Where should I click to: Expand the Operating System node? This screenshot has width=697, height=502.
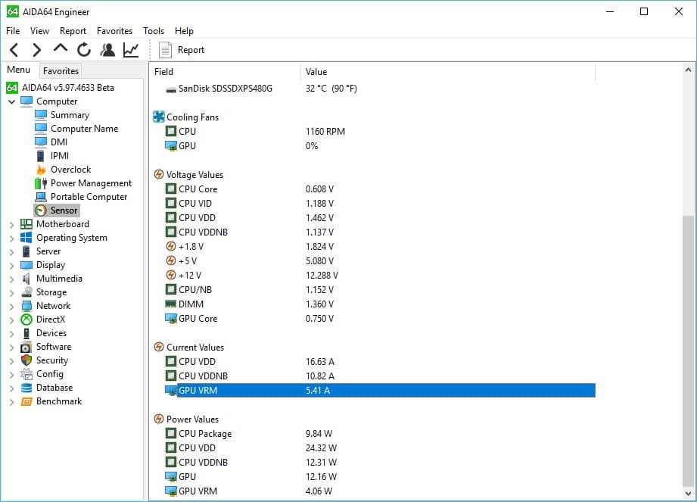[11, 239]
